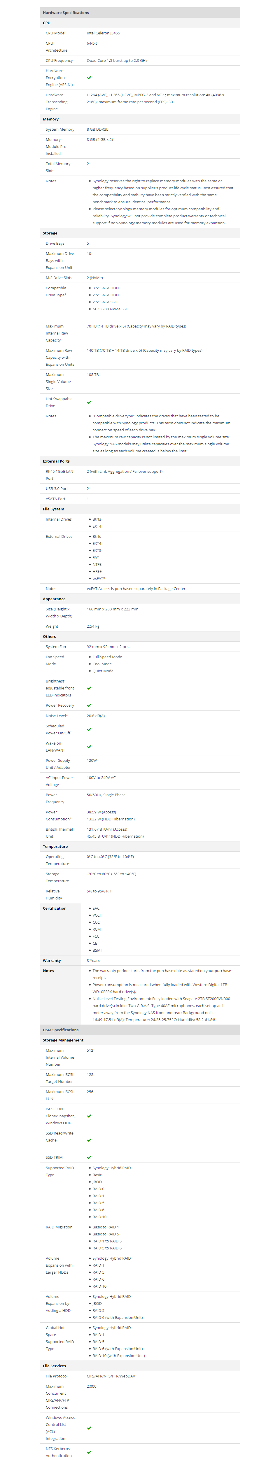Click the Hot Swappable Drive checkmark
Screen dimensions: 280x1460
pyautogui.click(x=89, y=402)
